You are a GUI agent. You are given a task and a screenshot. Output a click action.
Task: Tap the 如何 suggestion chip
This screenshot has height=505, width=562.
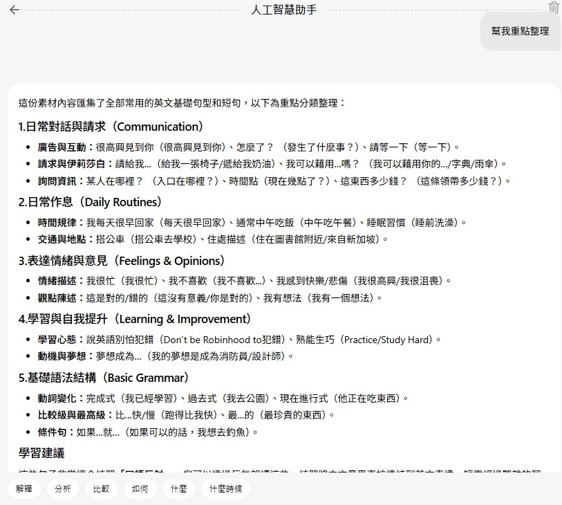click(140, 488)
